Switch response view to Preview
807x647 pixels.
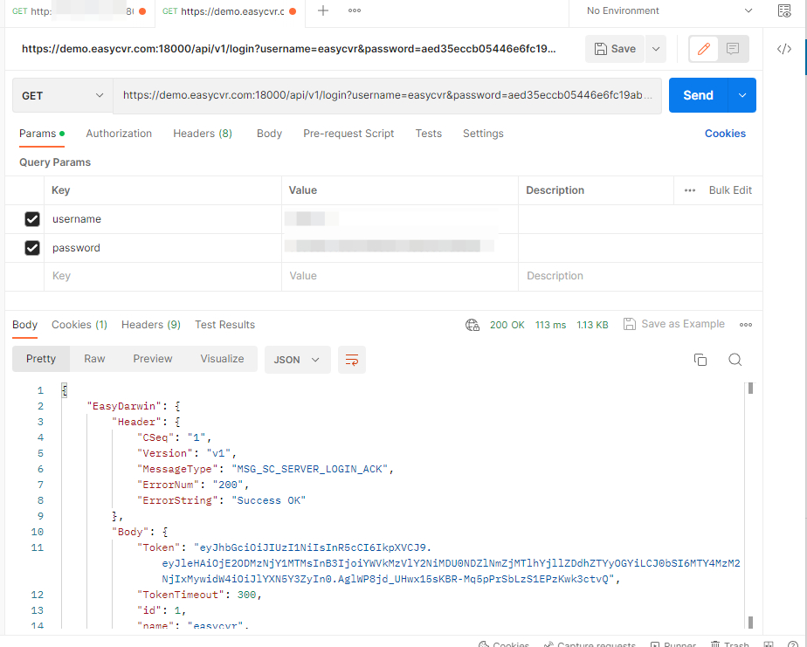click(152, 359)
